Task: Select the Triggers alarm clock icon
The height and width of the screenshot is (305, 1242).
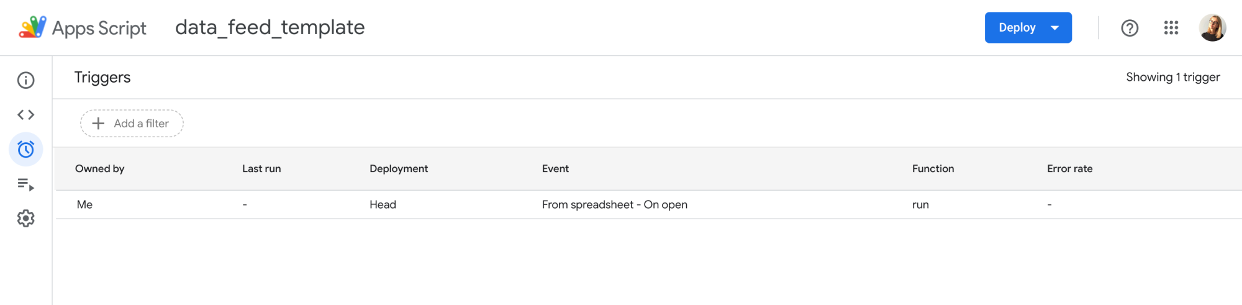Action: point(26,150)
